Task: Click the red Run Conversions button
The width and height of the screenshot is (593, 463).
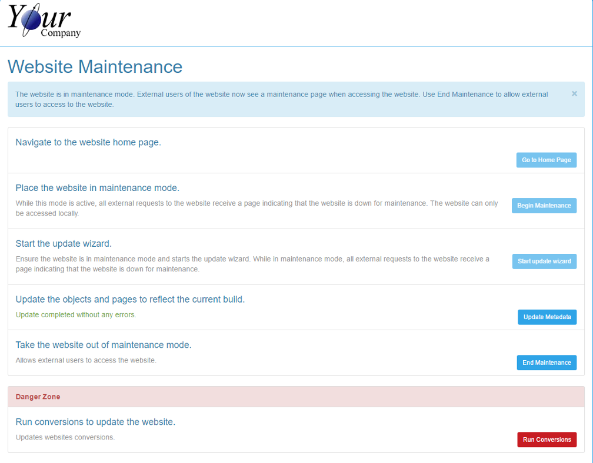Action: [x=547, y=439]
